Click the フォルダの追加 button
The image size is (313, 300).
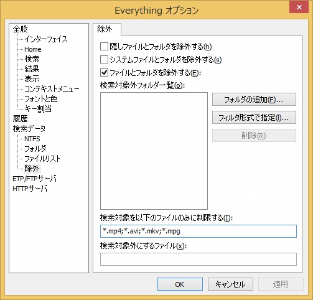click(x=254, y=100)
